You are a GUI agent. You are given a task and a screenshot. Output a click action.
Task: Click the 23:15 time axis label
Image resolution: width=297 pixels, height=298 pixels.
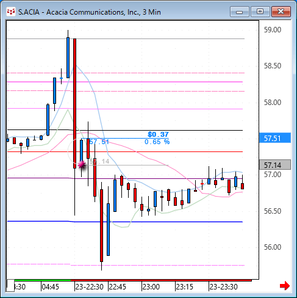185,287
